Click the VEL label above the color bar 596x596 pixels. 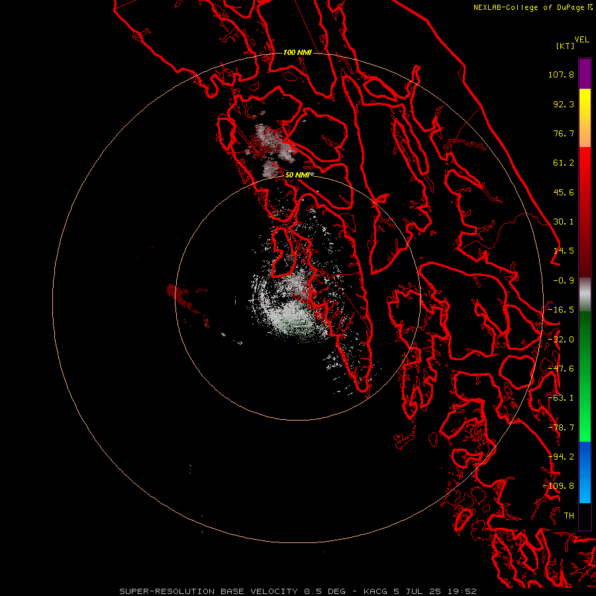coord(581,40)
